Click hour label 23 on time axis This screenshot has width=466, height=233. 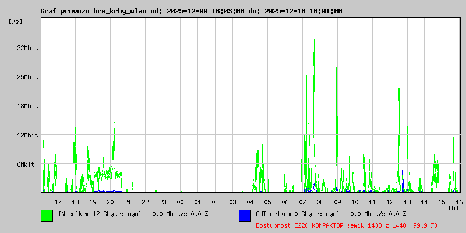[163, 202]
